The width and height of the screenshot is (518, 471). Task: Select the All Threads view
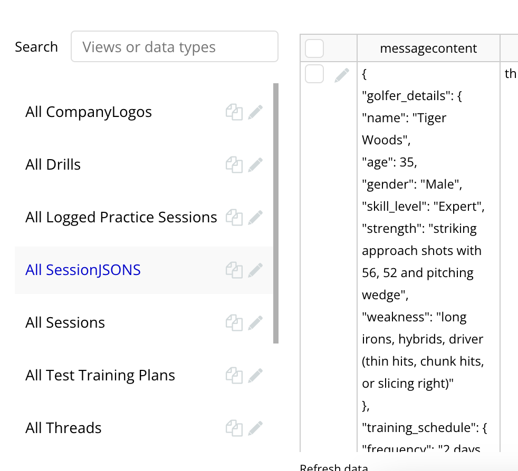(x=63, y=428)
